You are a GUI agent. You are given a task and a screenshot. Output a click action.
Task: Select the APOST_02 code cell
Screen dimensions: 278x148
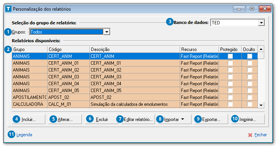click(69, 97)
